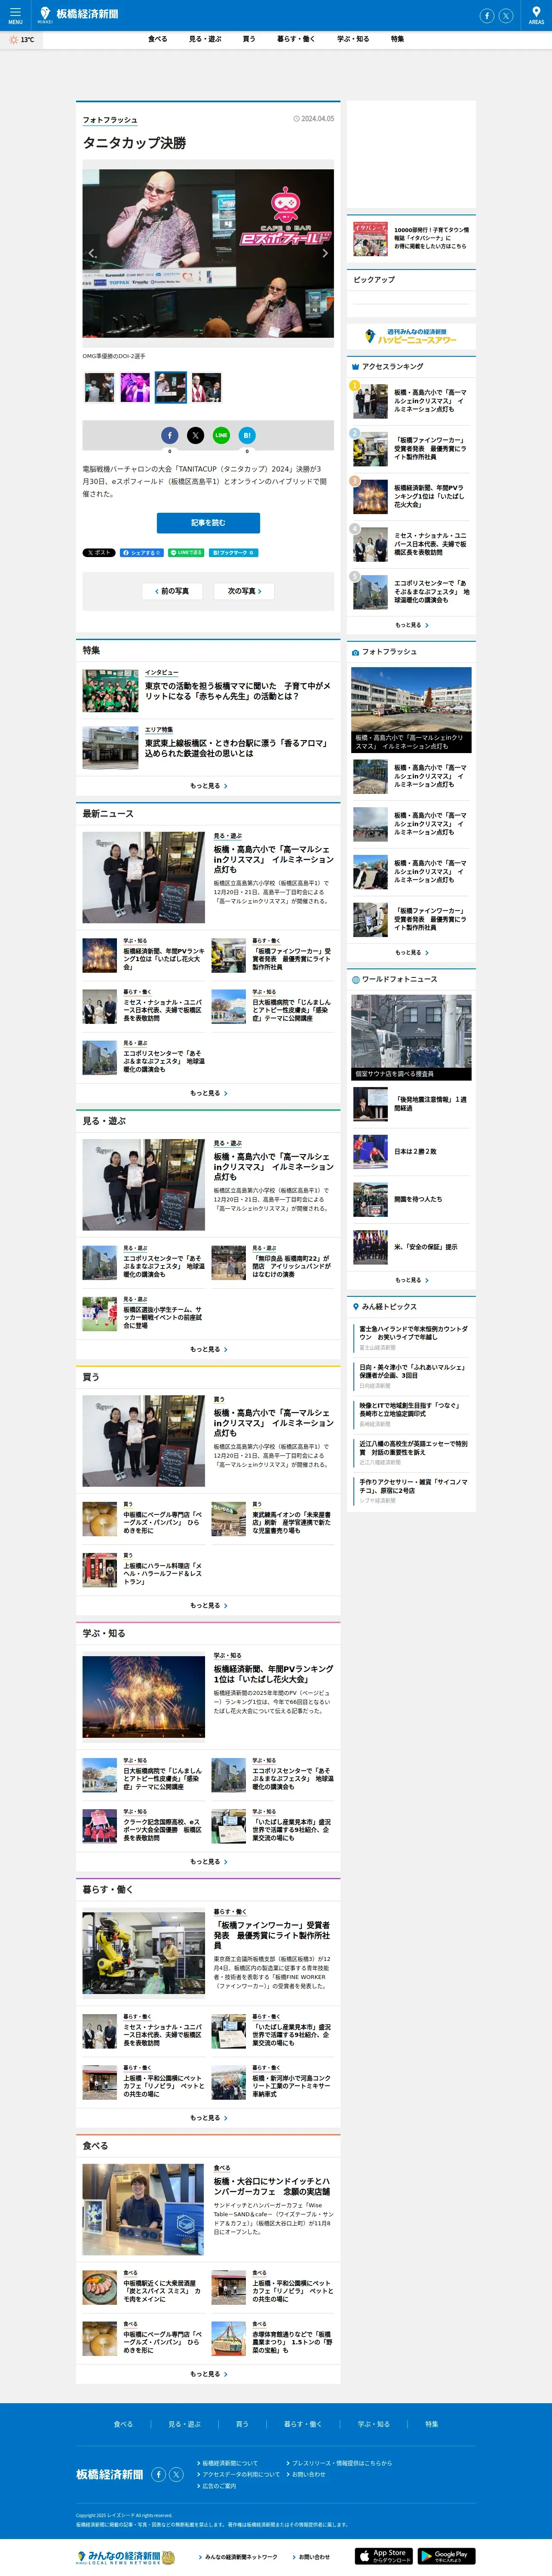Select 食べる in the top navigation

158,39
